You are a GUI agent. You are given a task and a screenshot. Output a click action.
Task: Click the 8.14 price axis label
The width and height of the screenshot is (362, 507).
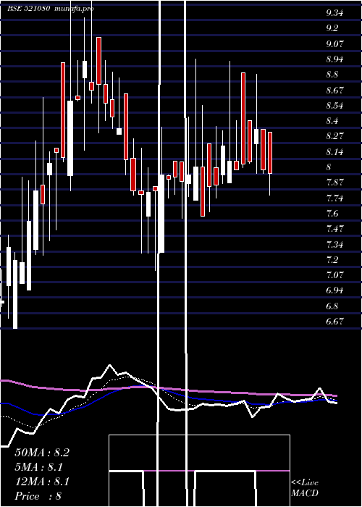[334, 151]
